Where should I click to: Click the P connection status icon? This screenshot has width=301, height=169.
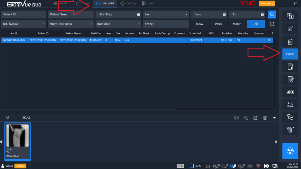tap(217, 166)
